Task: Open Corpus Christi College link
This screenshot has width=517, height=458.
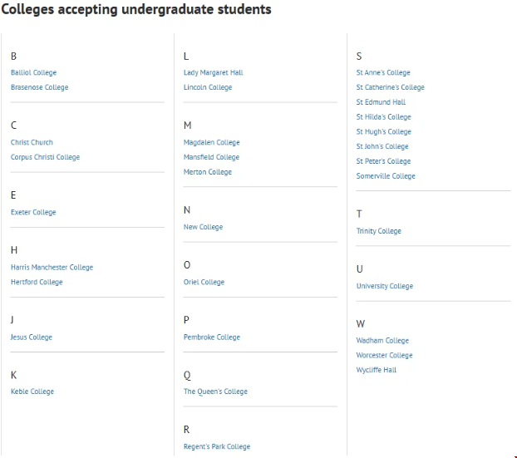Action: pyautogui.click(x=45, y=157)
